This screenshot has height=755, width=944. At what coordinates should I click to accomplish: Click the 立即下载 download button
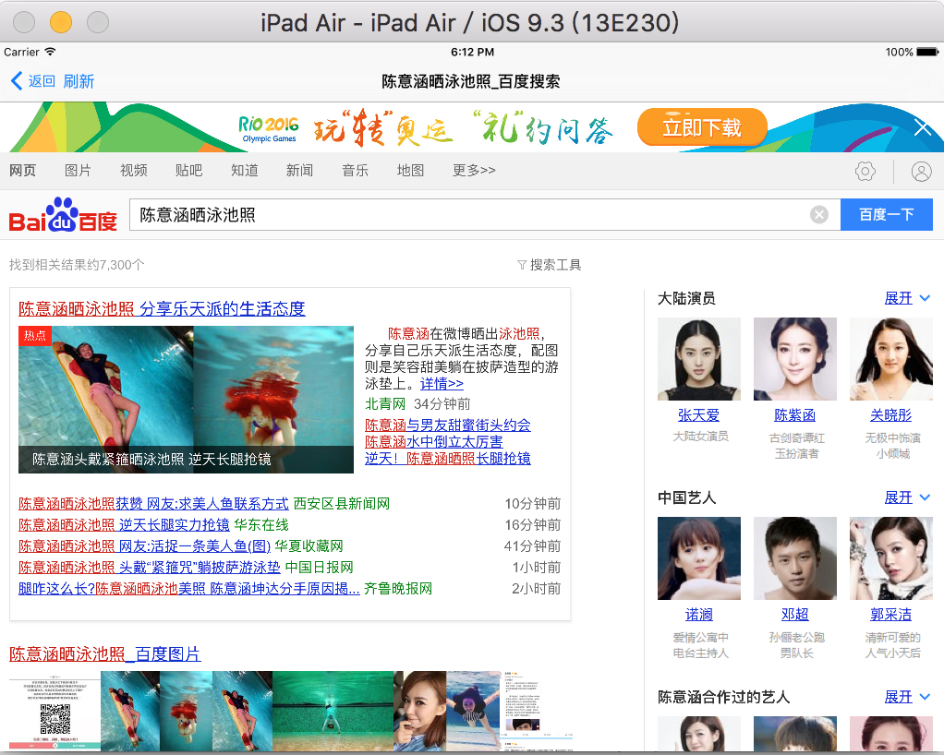tap(702, 127)
